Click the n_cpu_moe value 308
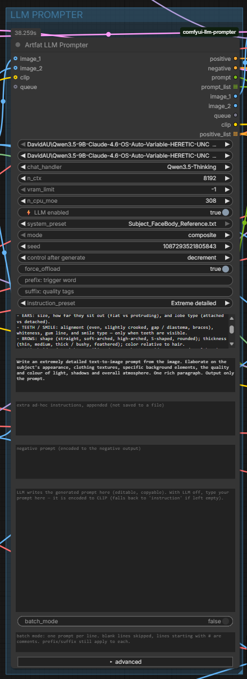Image resolution: width=247 pixels, height=679 pixels. (212, 201)
